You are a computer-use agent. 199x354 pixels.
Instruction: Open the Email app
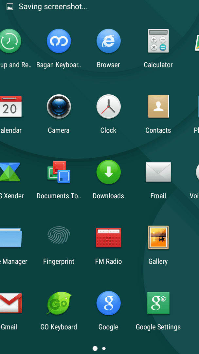click(x=158, y=172)
